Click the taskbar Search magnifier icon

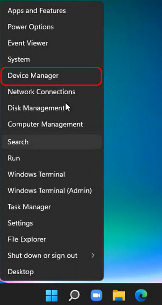(74, 295)
